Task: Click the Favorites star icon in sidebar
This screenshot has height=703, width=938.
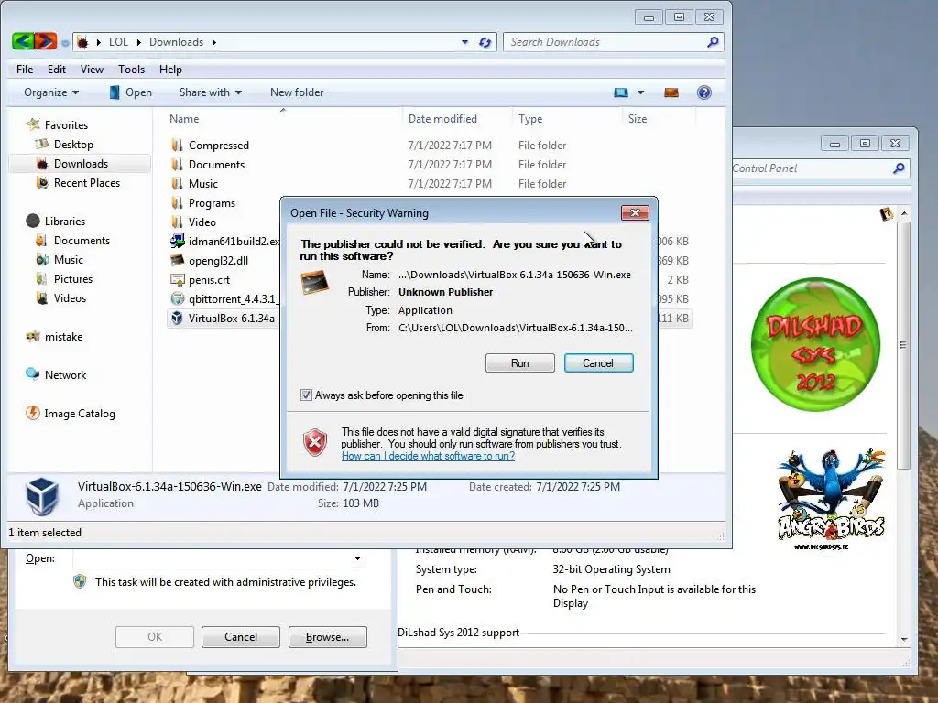Action: (x=33, y=124)
